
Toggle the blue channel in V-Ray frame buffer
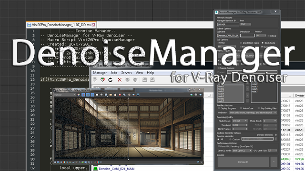[x=92, y=95]
